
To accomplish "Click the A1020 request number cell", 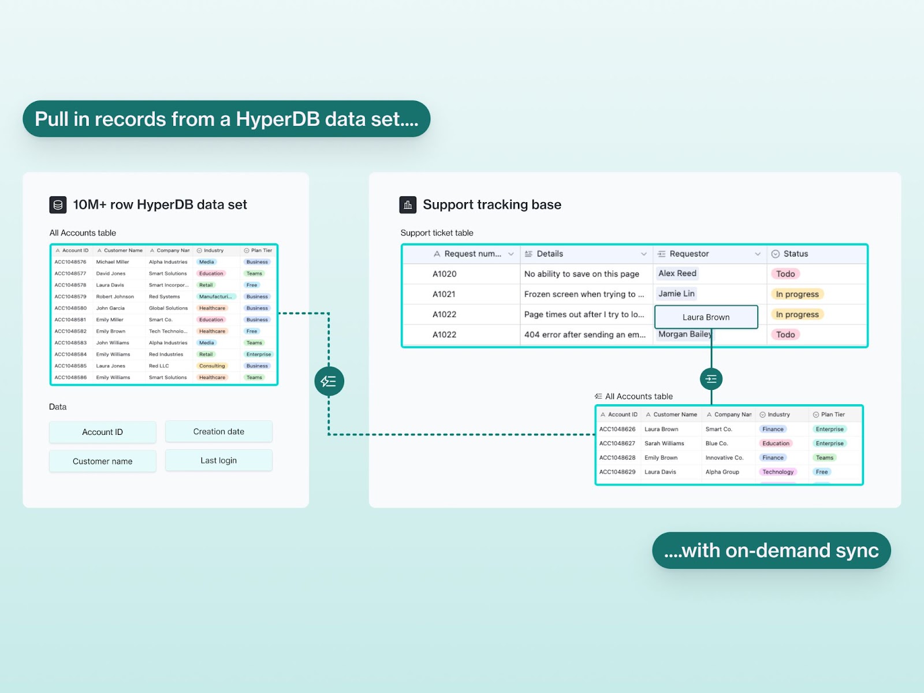I will tap(445, 274).
